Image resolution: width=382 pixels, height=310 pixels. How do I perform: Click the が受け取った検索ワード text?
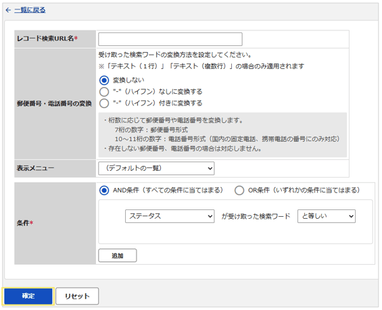coord(256,216)
